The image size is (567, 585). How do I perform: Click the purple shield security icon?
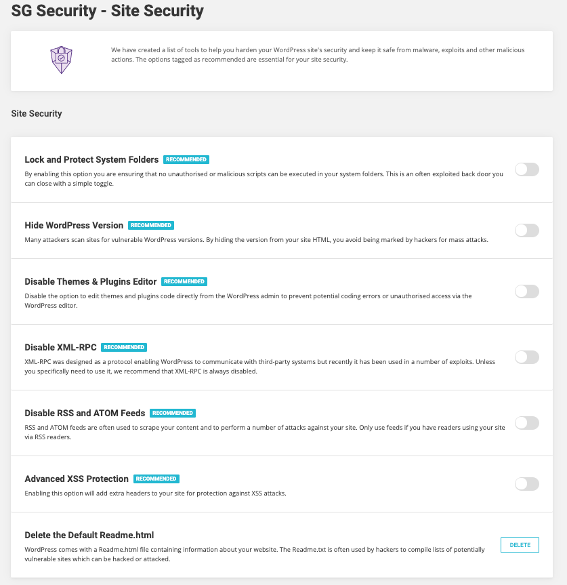tap(61, 60)
